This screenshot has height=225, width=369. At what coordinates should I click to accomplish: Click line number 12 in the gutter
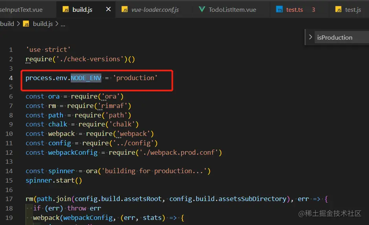[x=9, y=153]
